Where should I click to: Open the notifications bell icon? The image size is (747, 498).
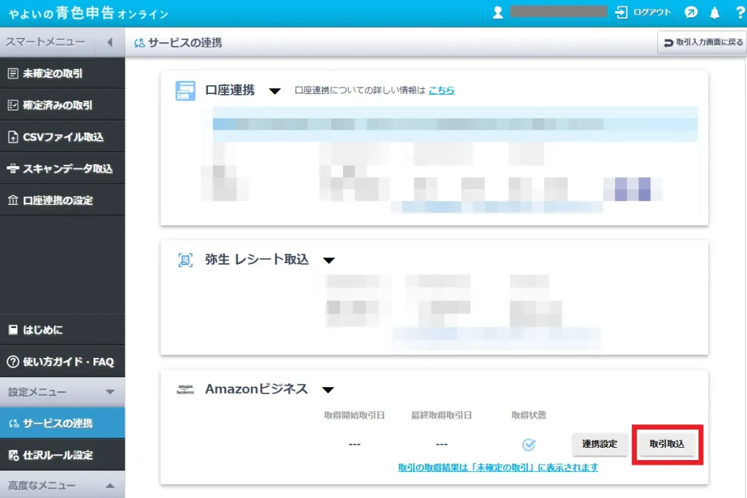(x=715, y=13)
